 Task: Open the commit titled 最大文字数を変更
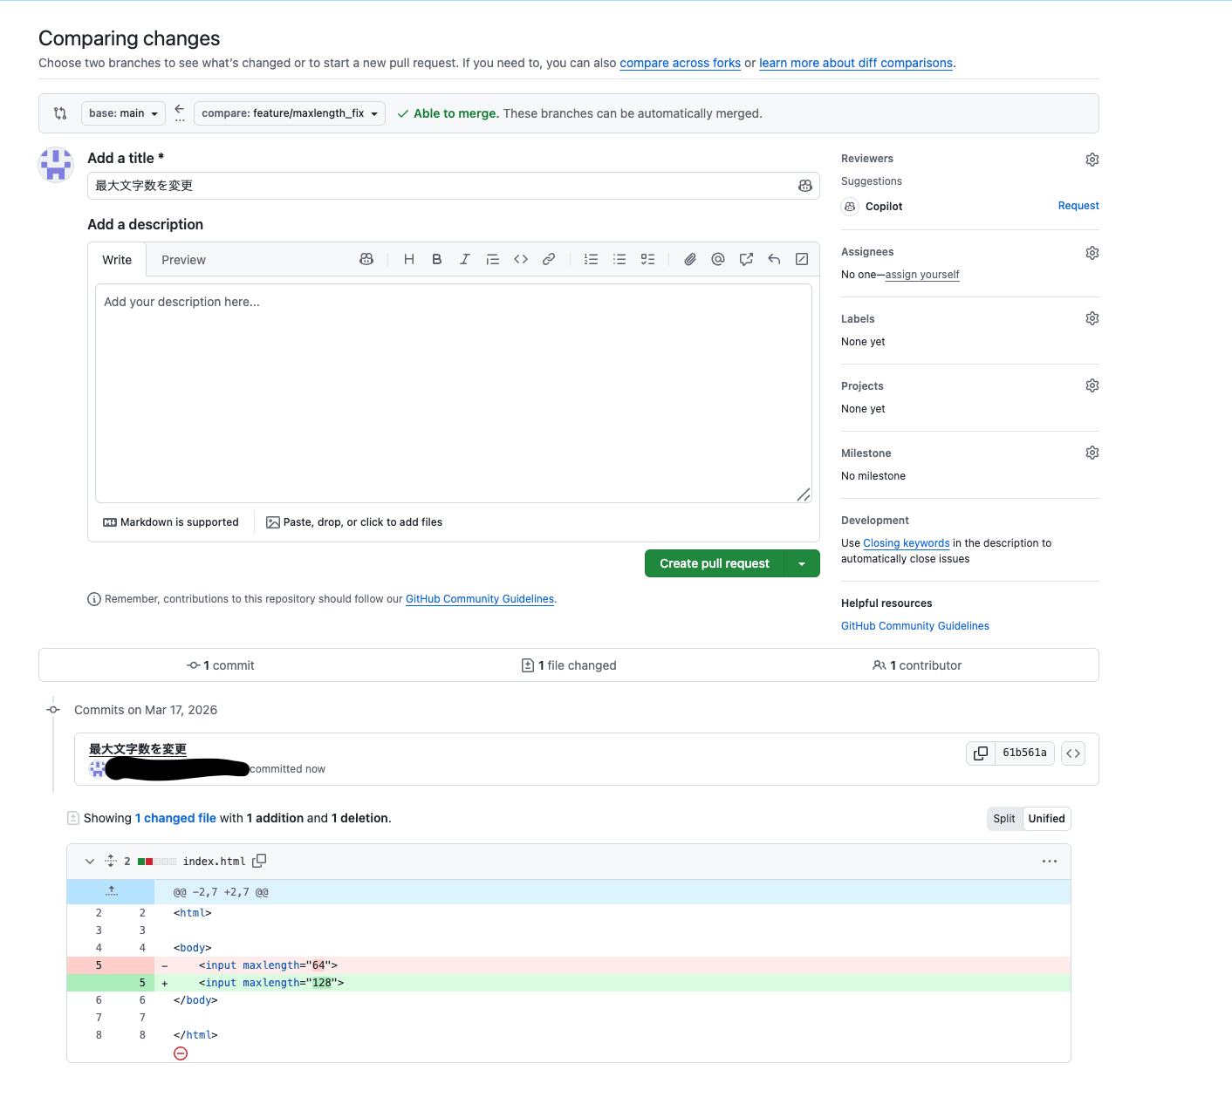(138, 749)
